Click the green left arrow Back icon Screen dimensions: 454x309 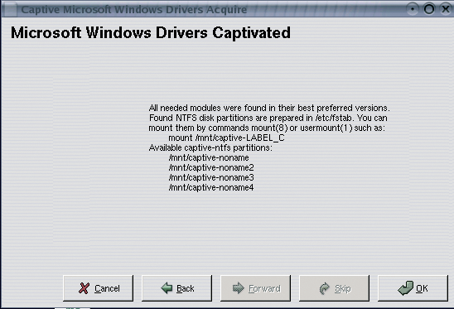[x=167, y=287]
